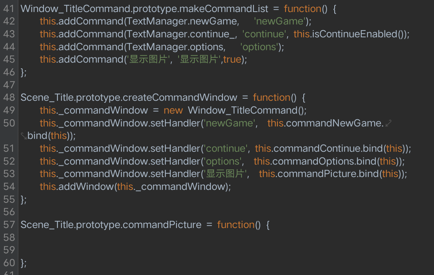Viewport: 434px width, 275px height.
Task: Click the '显示图片' string on line 53
Action: click(225, 174)
